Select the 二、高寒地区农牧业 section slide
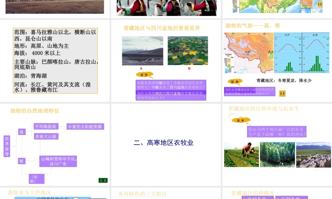 pyautogui.click(x=166, y=145)
